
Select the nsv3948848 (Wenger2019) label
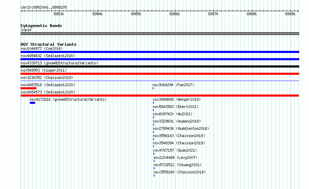click(177, 99)
